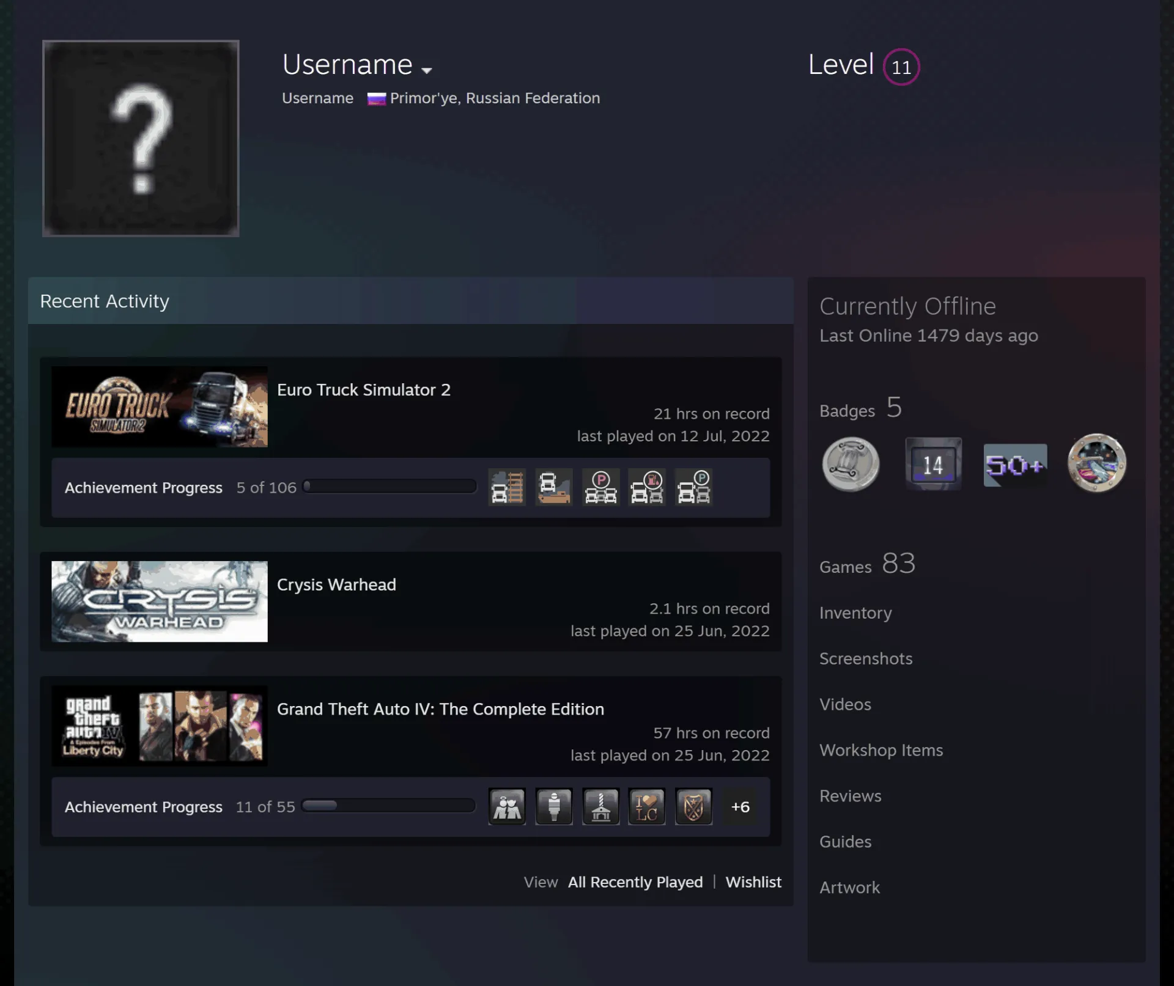The width and height of the screenshot is (1174, 986).
Task: Open the Inventory page
Action: [855, 613]
